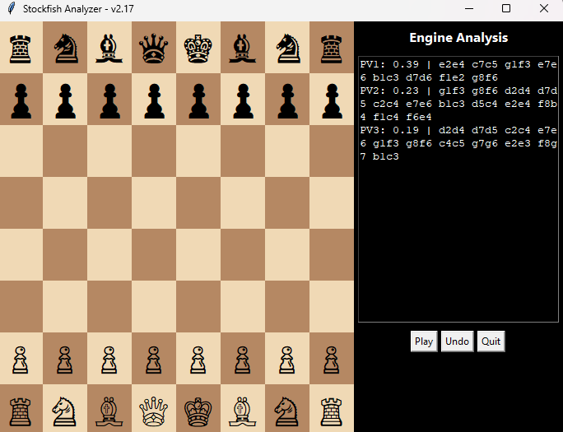Pick the black pawn on d7
Screen dimensions: 563x432
[x=154, y=101]
